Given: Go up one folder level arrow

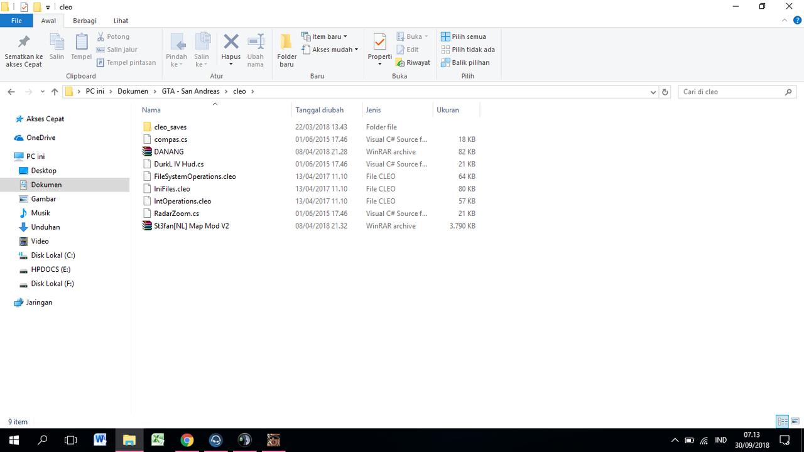Looking at the screenshot, I should (x=55, y=92).
